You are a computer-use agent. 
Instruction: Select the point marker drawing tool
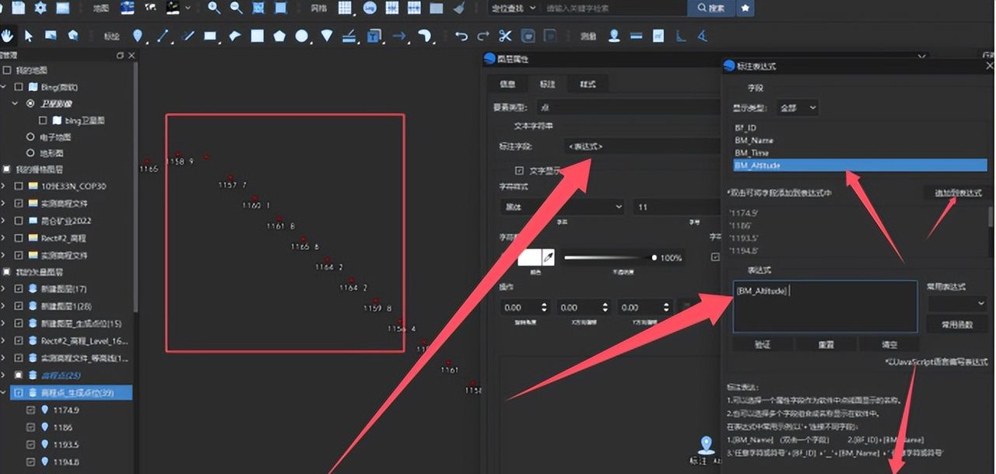(138, 36)
